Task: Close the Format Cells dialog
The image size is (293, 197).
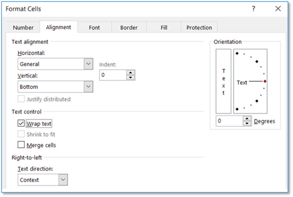Action: tap(278, 9)
